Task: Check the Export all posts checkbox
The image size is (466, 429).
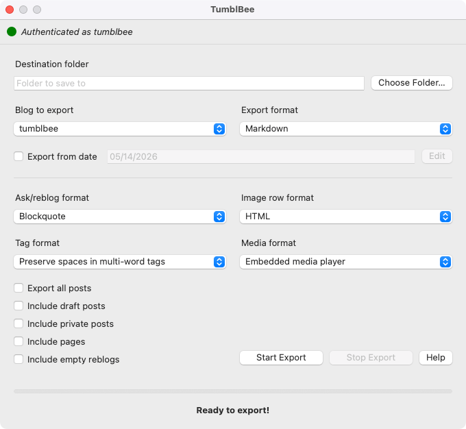Action: (x=19, y=288)
